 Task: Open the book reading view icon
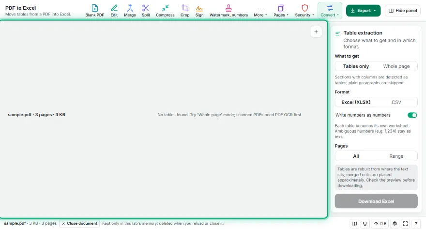[354, 224]
